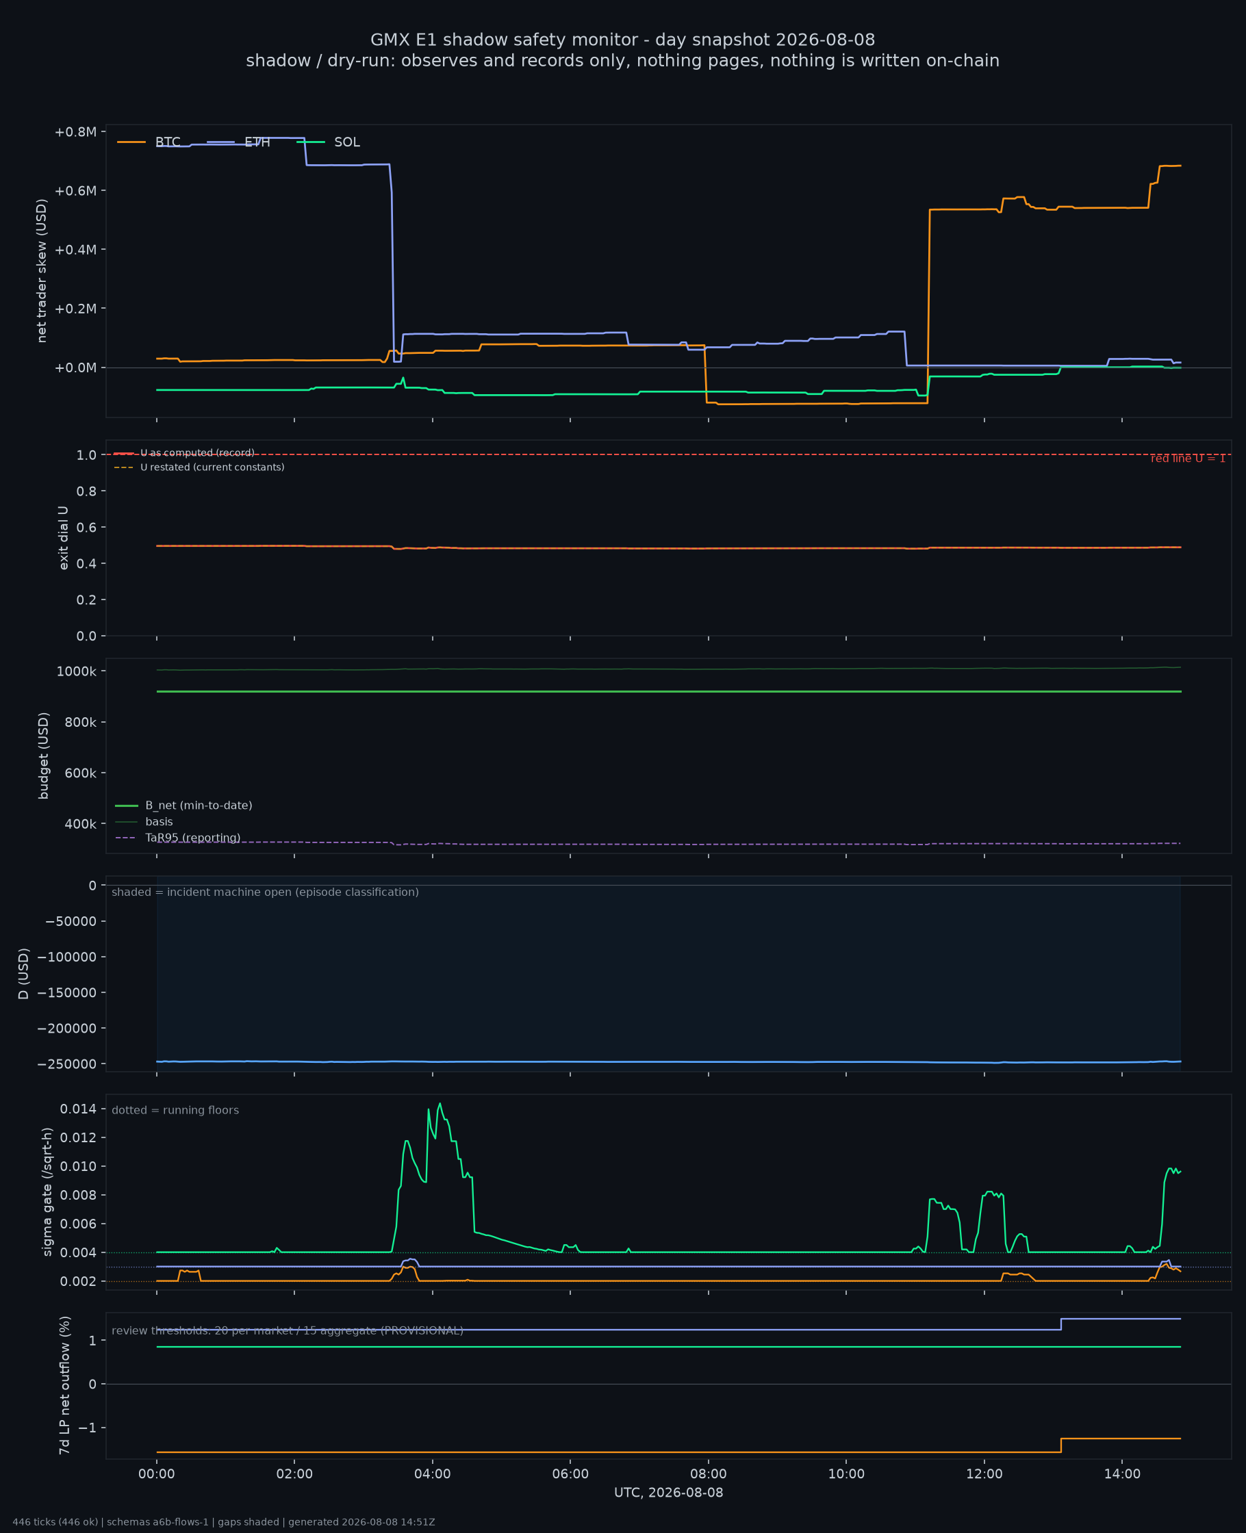This screenshot has height=1533, width=1246.
Task: Click the "+0.8M" skew tick label
Action: point(75,132)
